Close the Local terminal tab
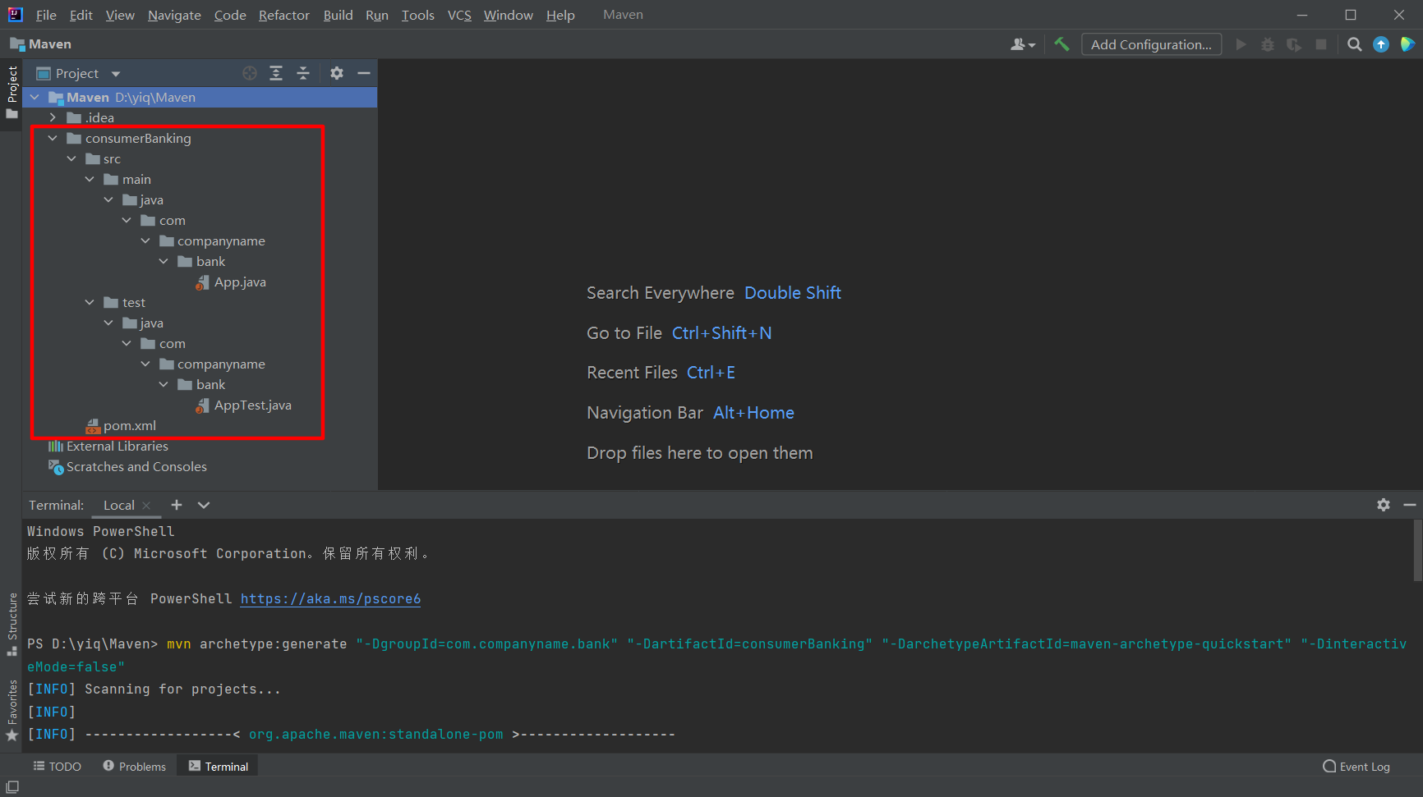The height and width of the screenshot is (797, 1423). [x=146, y=506]
